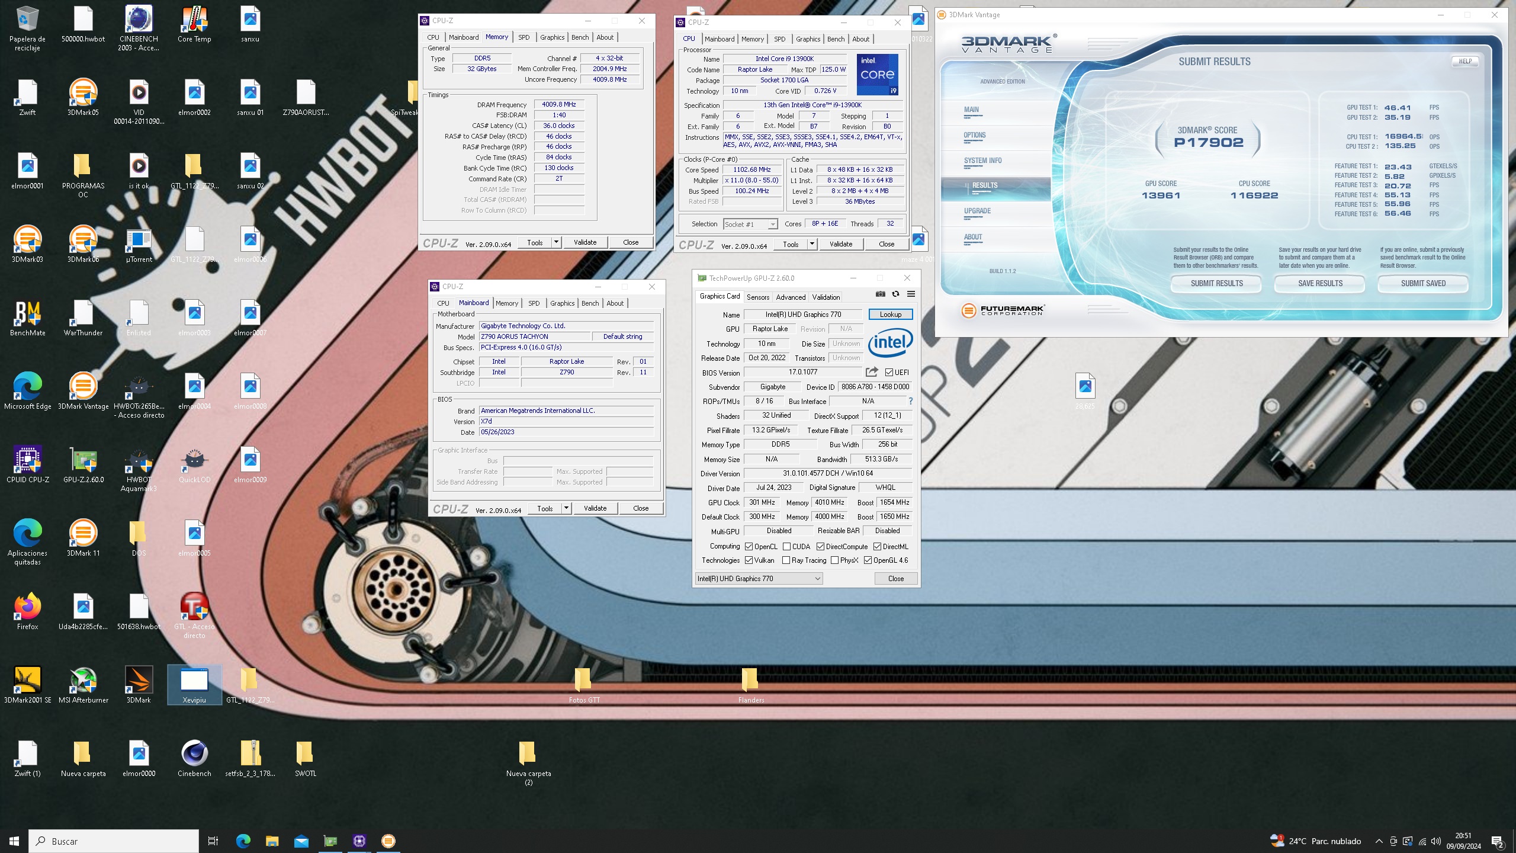The height and width of the screenshot is (853, 1516).
Task: Open GPU-Z hamburger menu
Action: pyautogui.click(x=911, y=294)
